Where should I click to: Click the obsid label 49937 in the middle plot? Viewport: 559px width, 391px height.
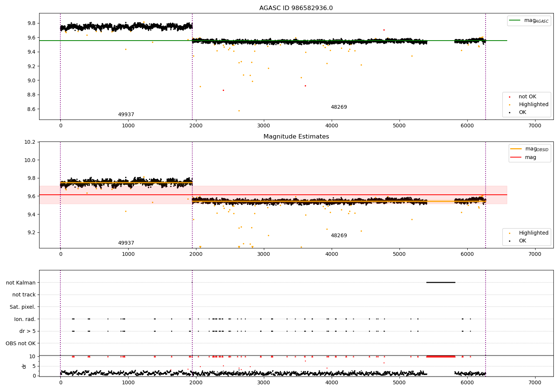pos(126,243)
